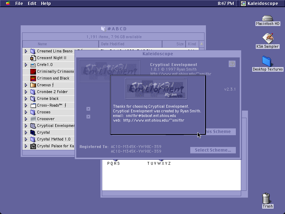Click the 8:47 PM menu bar clock

226,4
